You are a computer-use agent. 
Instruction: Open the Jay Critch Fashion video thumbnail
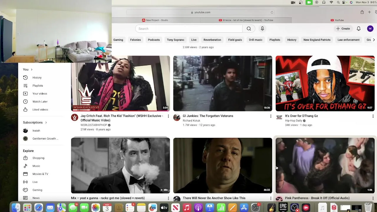(x=120, y=83)
